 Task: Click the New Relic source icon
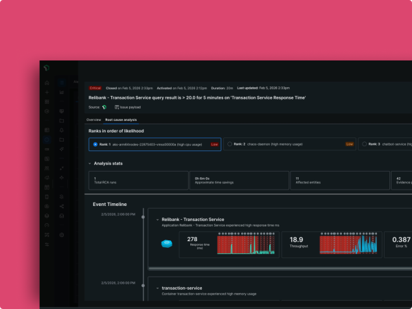tap(104, 107)
